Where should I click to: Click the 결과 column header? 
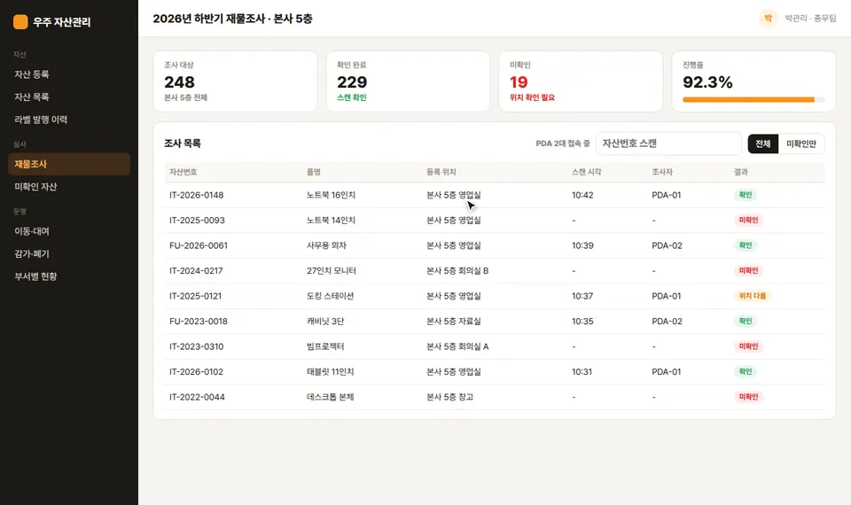click(740, 172)
